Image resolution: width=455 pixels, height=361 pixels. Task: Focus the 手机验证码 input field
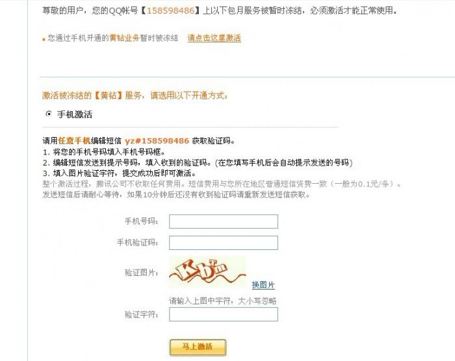(x=224, y=243)
